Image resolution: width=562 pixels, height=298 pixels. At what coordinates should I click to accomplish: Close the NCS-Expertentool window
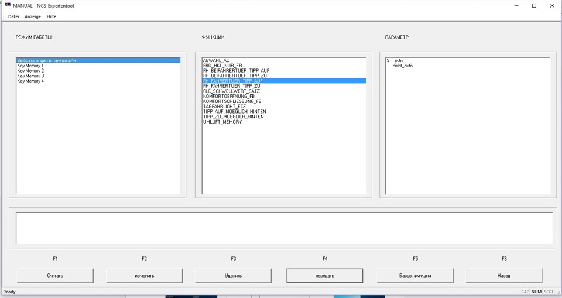(552, 5)
